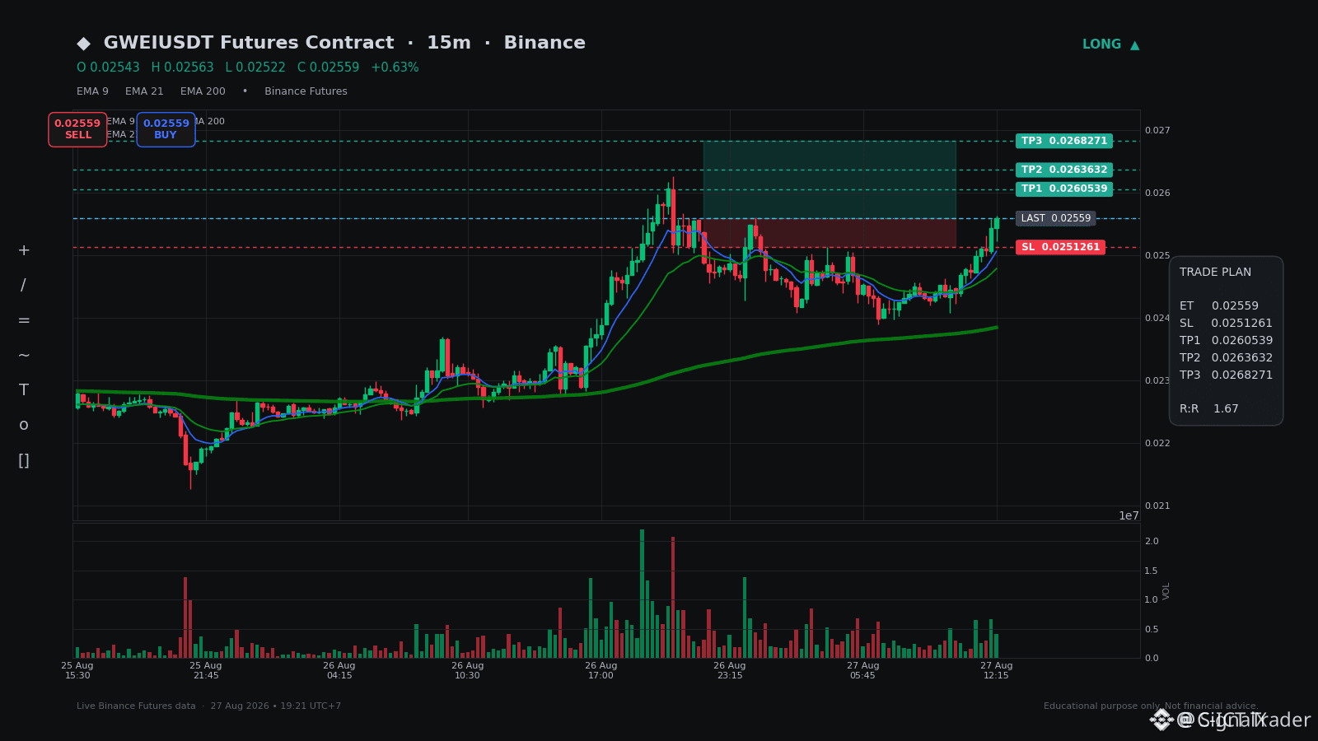Click the 15m timeframe in the title
This screenshot has width=1318, height=741.
click(x=449, y=43)
